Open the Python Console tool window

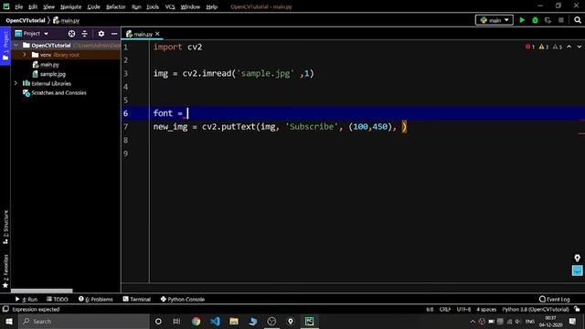click(x=183, y=299)
